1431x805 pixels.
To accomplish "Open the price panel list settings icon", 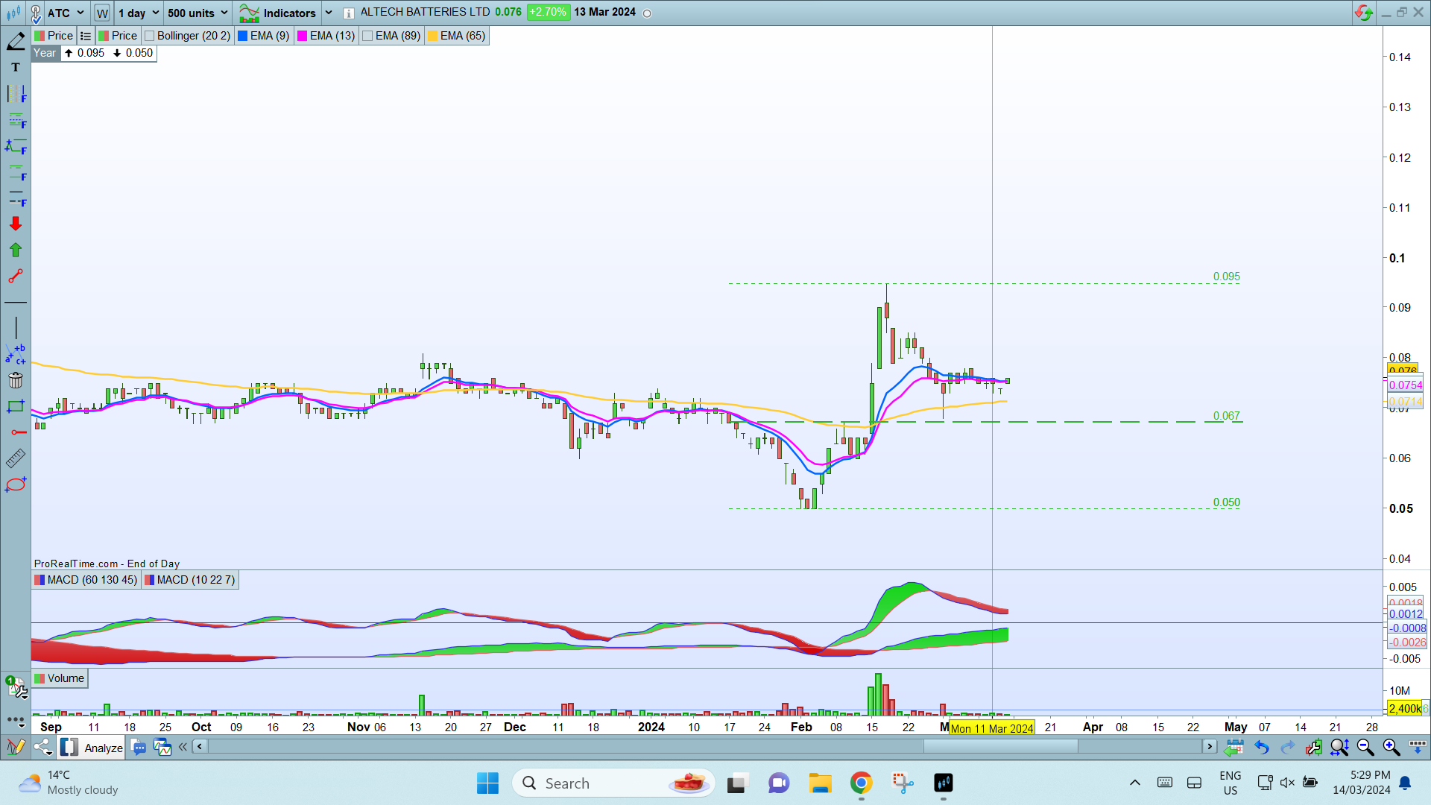I will (86, 36).
